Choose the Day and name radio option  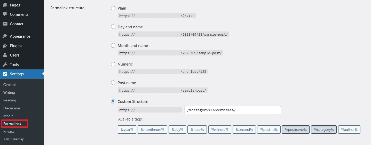(113, 27)
